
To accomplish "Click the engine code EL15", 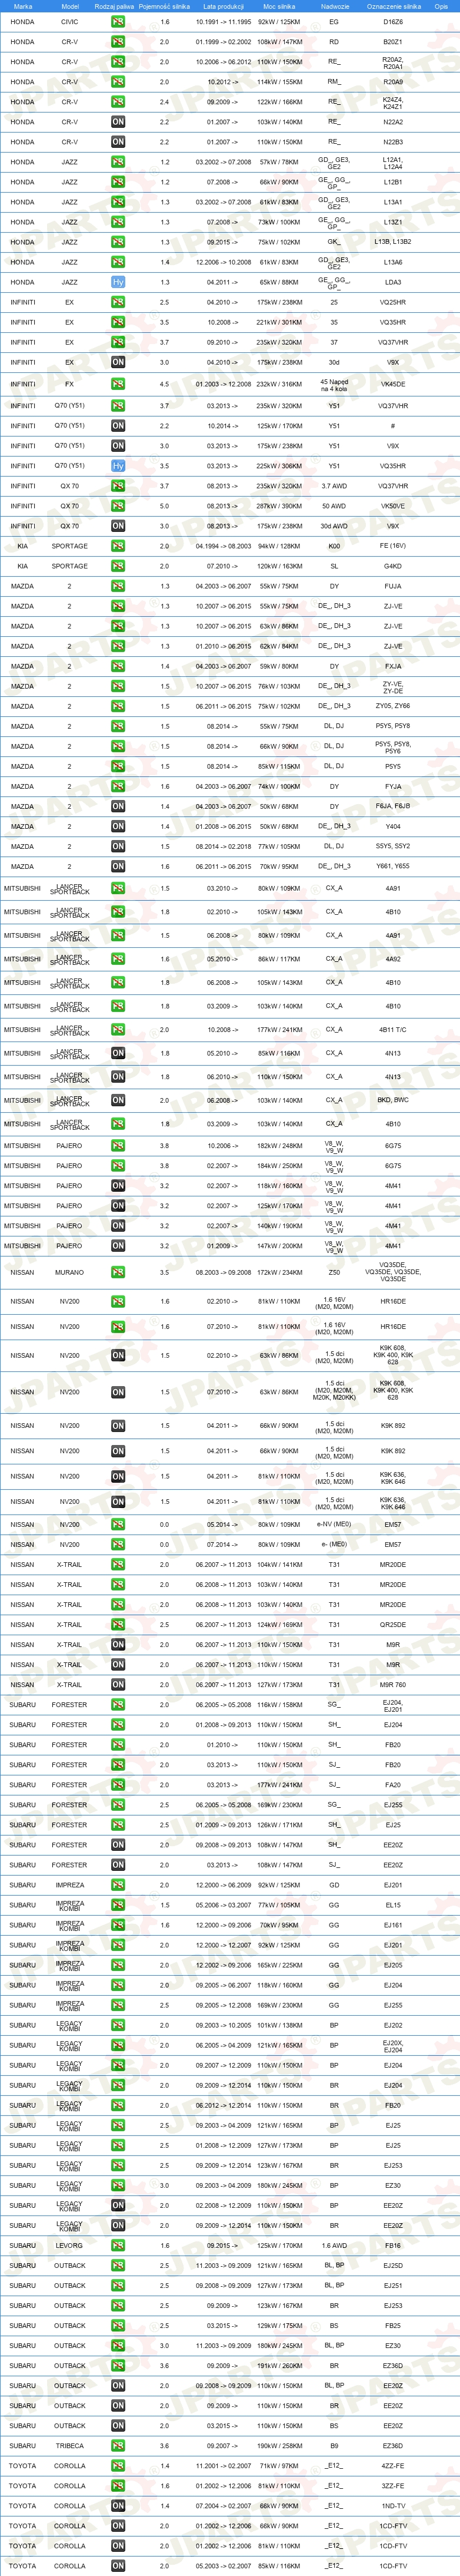I will (393, 1905).
